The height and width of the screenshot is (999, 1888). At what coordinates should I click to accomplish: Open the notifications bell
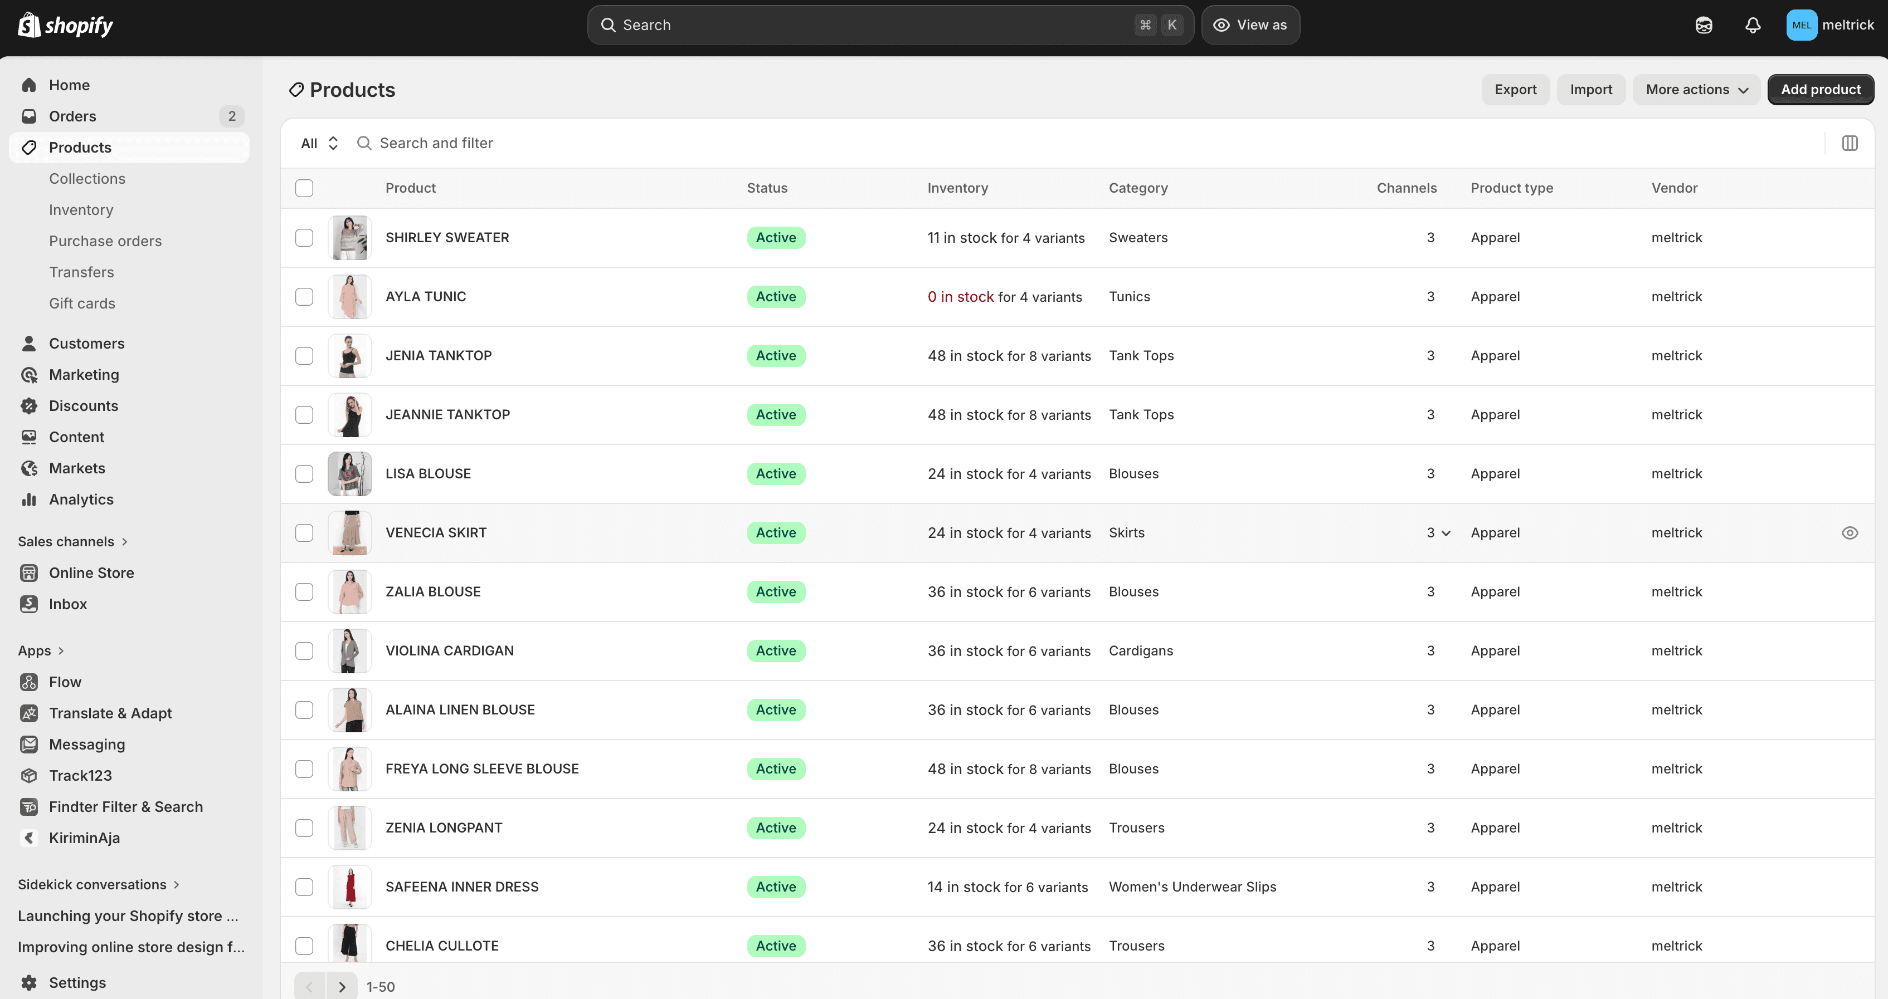pyautogui.click(x=1753, y=25)
